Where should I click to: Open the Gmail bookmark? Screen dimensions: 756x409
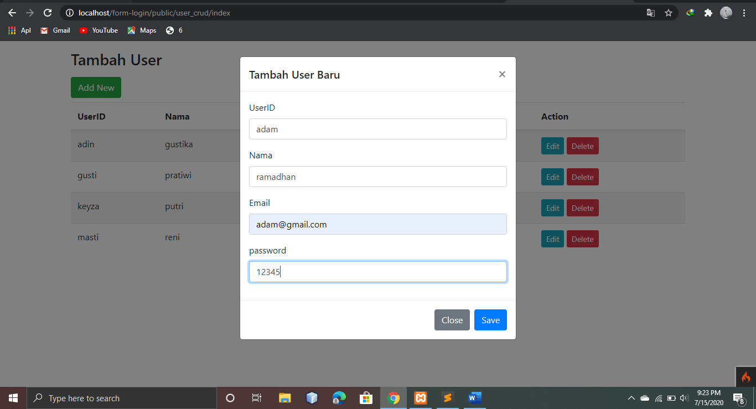point(55,30)
